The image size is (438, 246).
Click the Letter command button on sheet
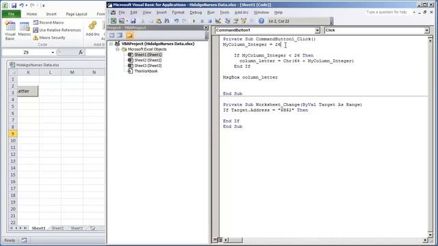tap(27, 91)
